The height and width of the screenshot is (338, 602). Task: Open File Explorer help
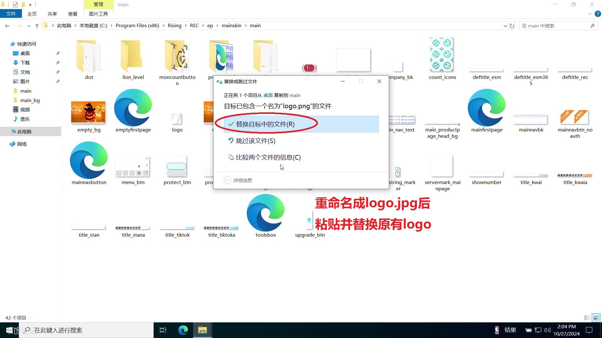(598, 14)
